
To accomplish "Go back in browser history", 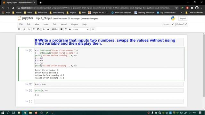I will tap(3, 8).
